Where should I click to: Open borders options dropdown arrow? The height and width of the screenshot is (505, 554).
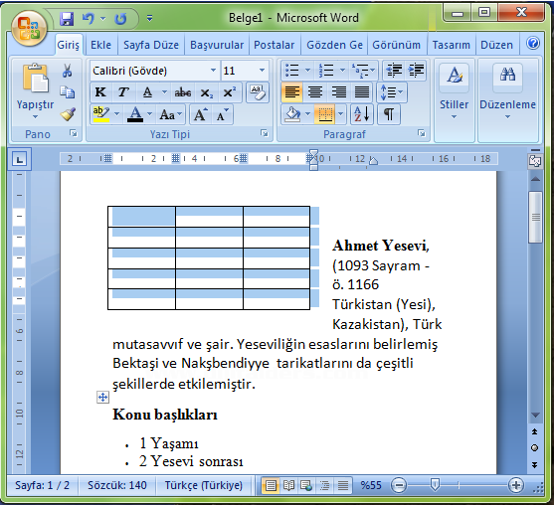(x=340, y=114)
